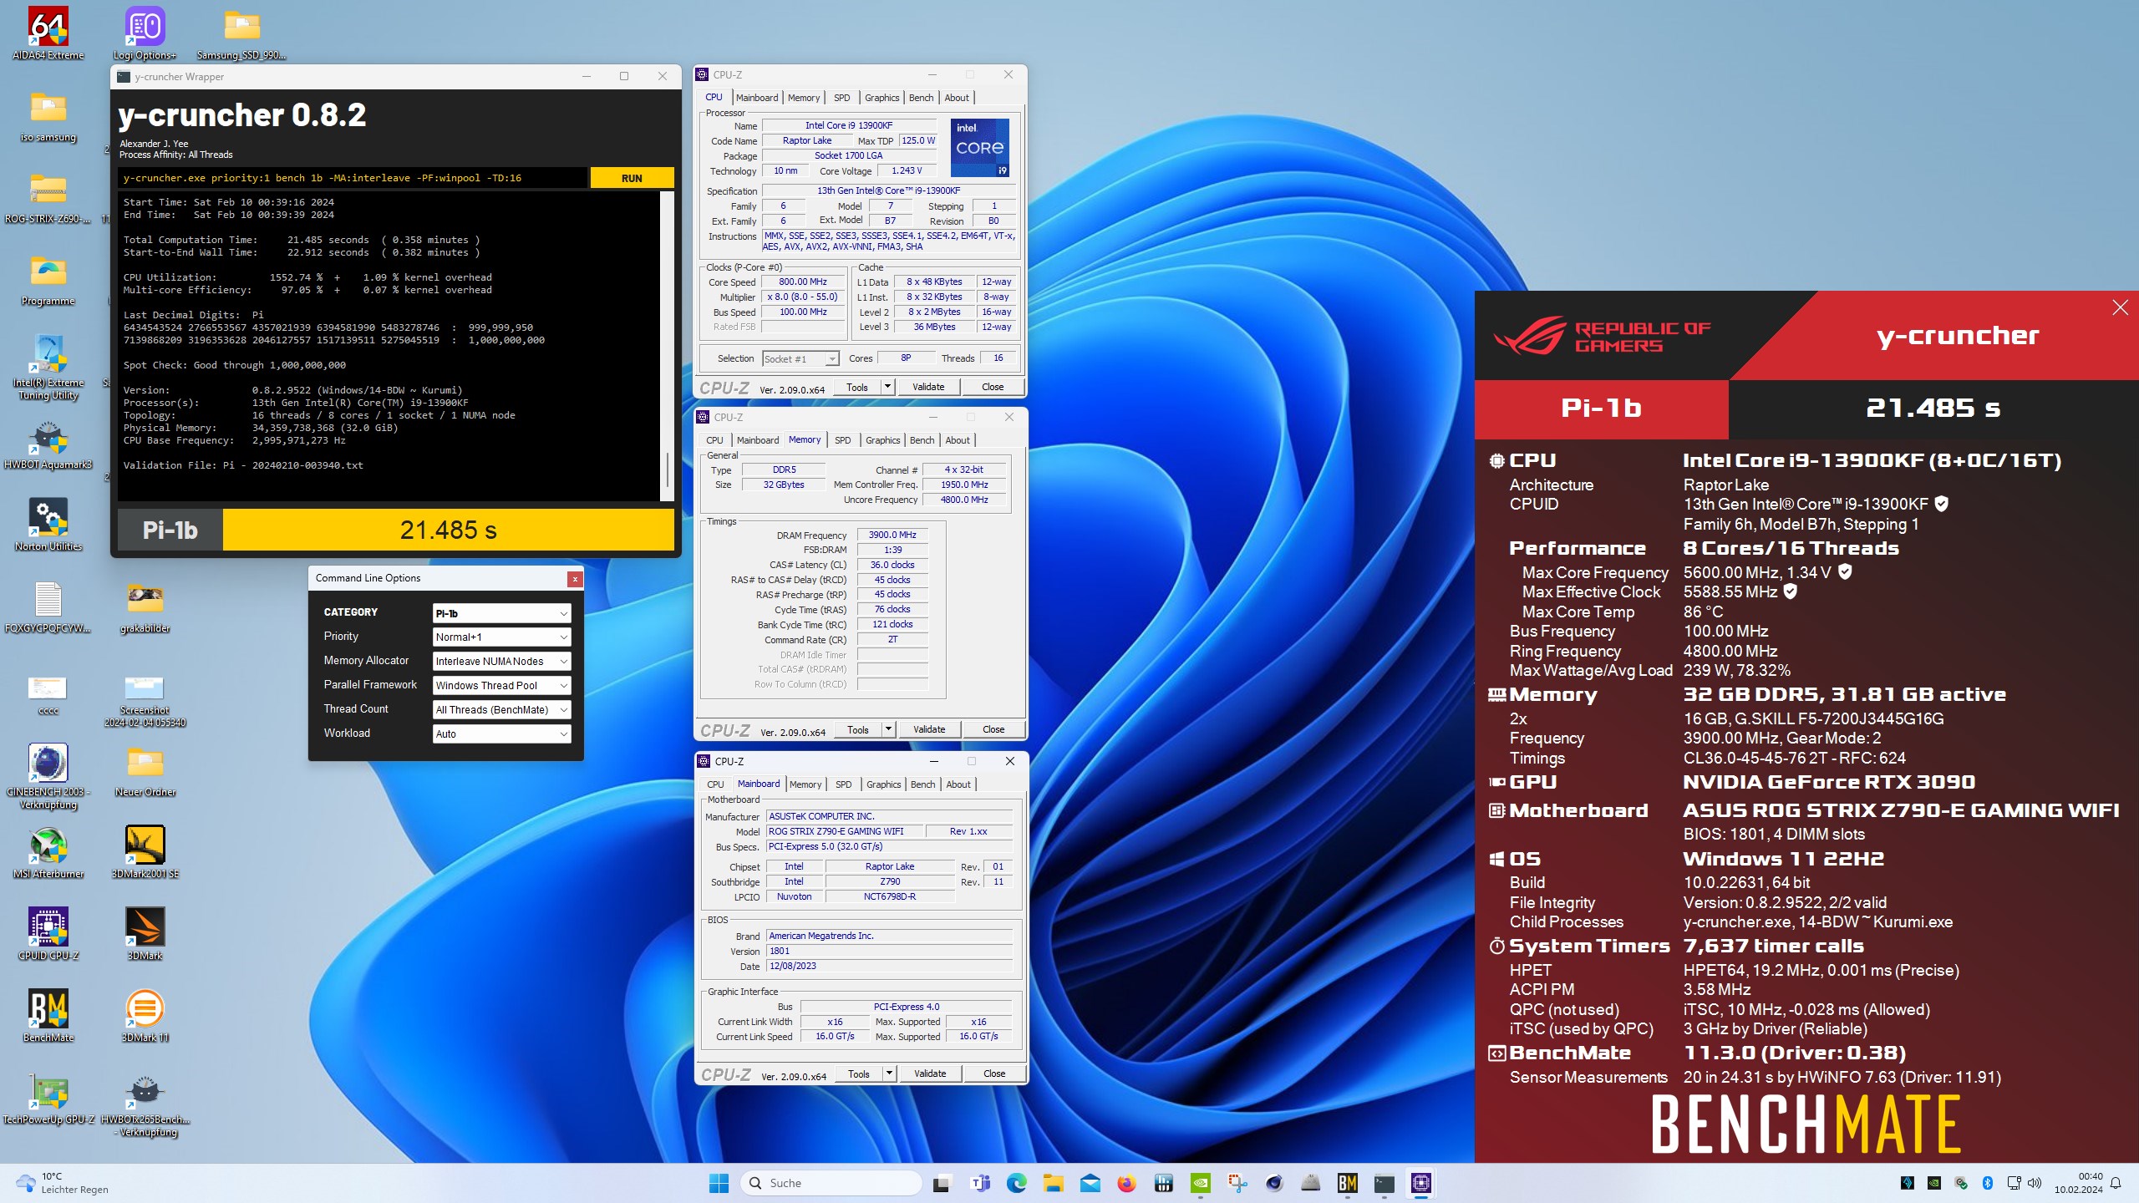The height and width of the screenshot is (1203, 2139).
Task: Open the CPUID CPU-Z desktop shortcut
Action: pos(48,934)
